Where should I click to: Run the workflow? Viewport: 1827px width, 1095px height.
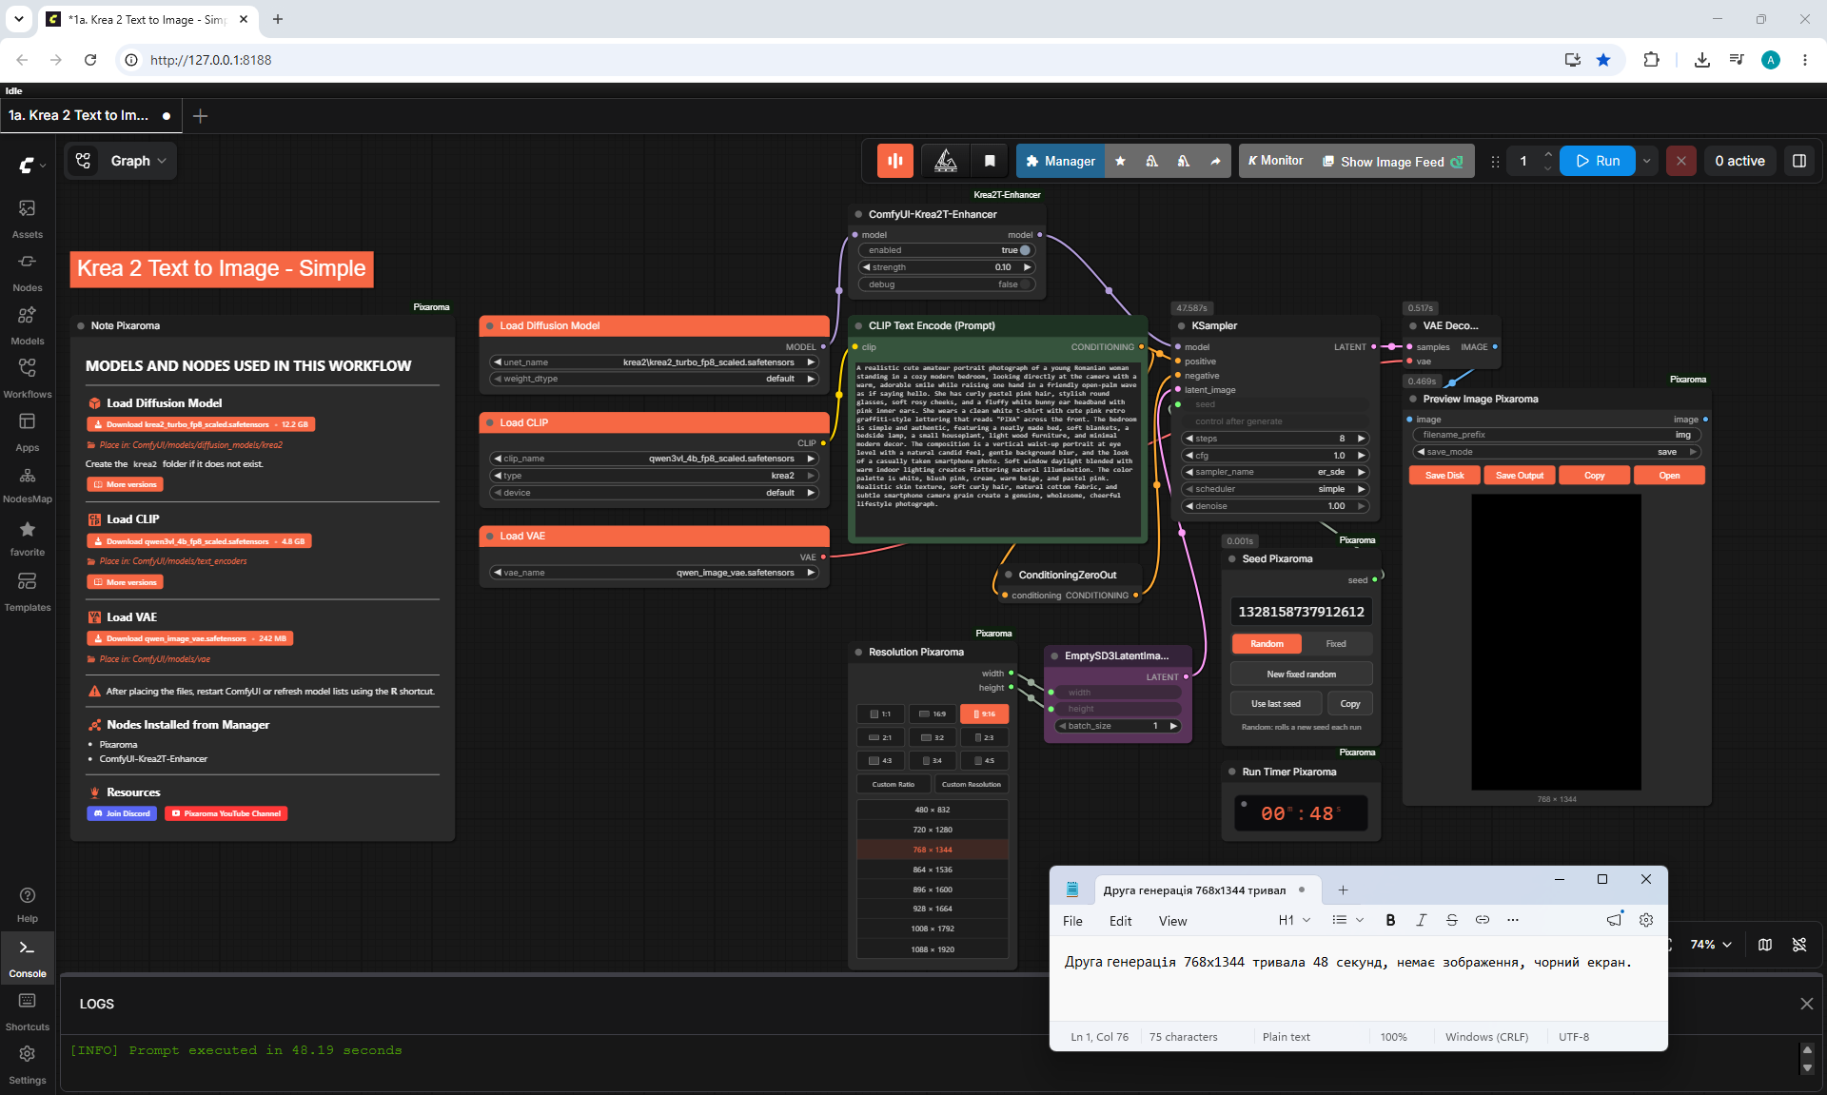[x=1598, y=161]
